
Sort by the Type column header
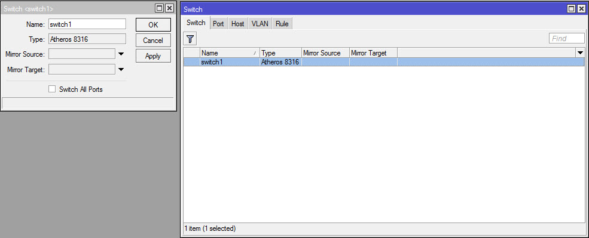[280, 53]
